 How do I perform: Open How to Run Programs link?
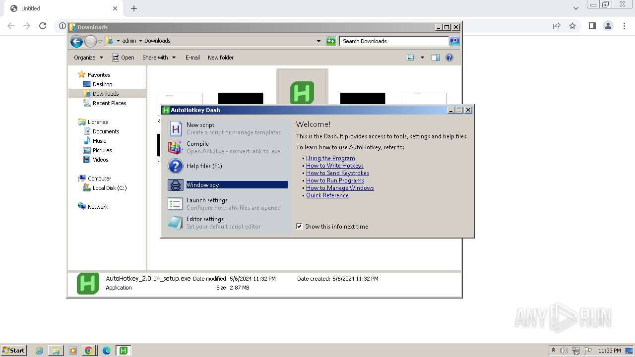pyautogui.click(x=335, y=180)
